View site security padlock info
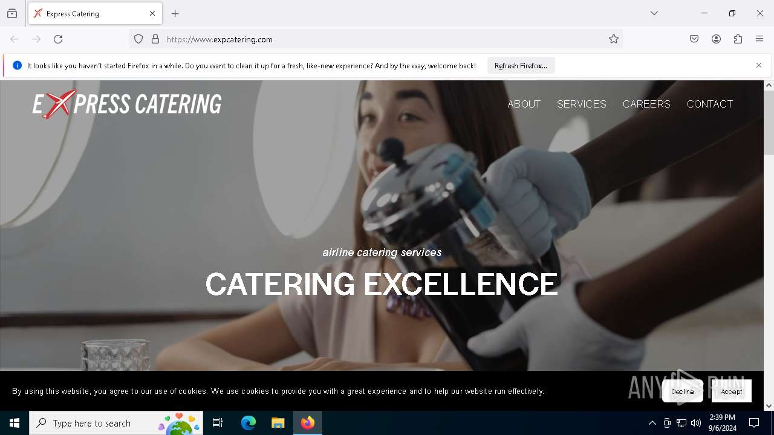The image size is (774, 435). point(155,39)
